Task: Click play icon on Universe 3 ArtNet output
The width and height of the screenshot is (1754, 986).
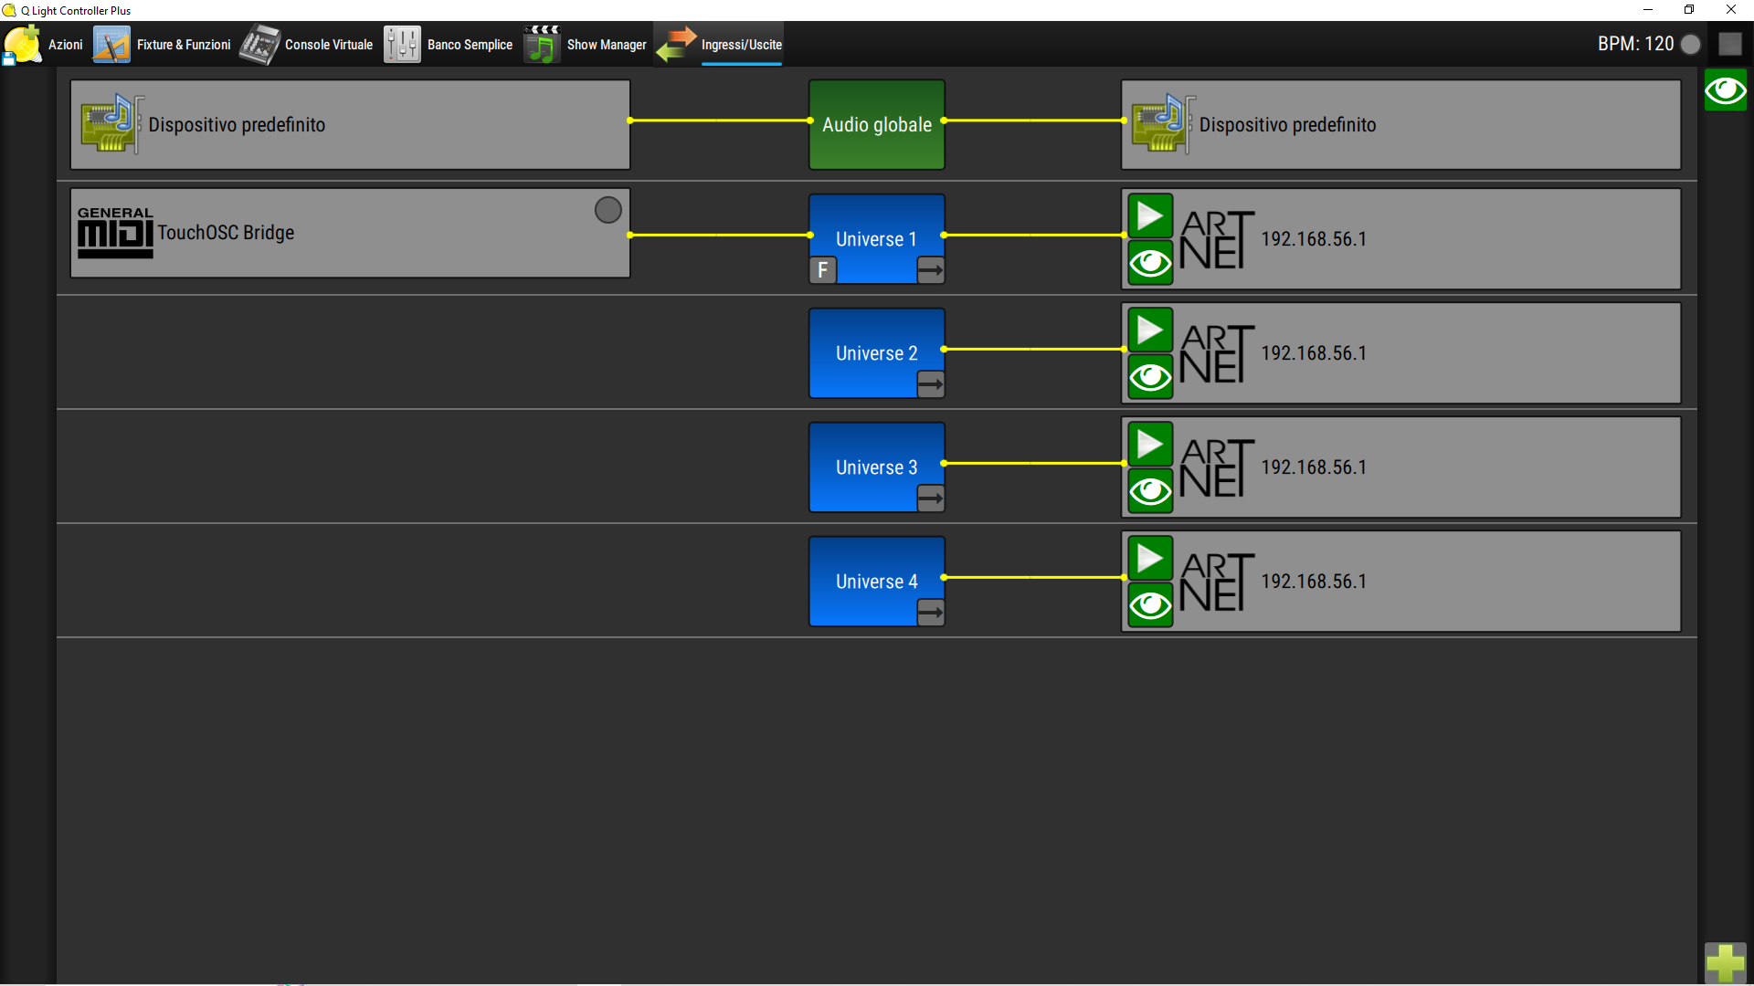Action: [1150, 445]
